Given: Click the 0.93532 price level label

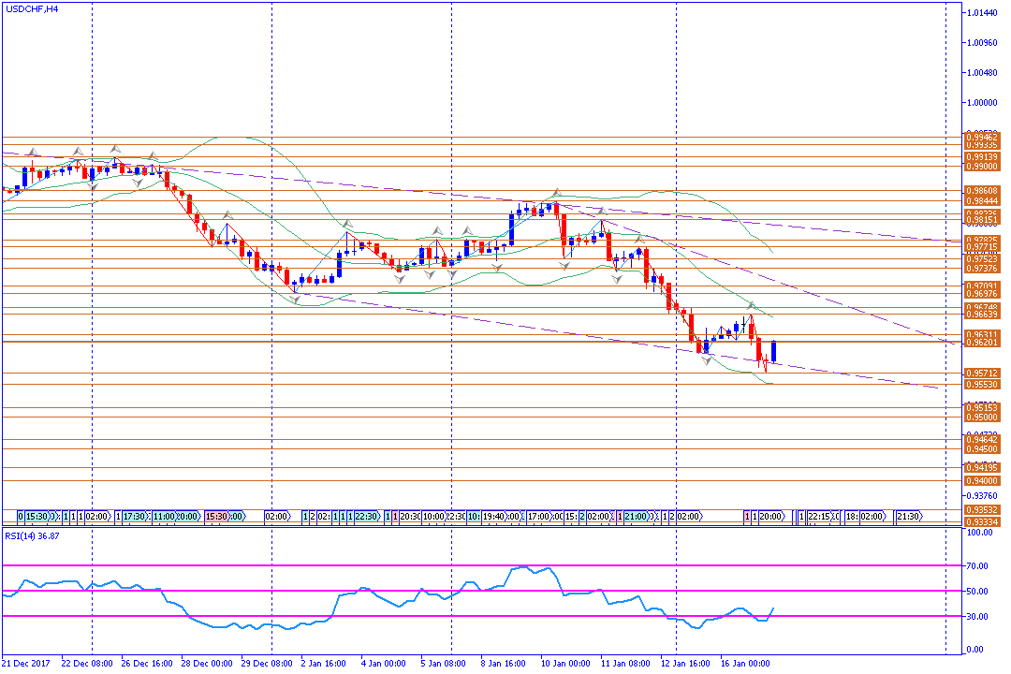Looking at the screenshot, I should click(x=982, y=510).
